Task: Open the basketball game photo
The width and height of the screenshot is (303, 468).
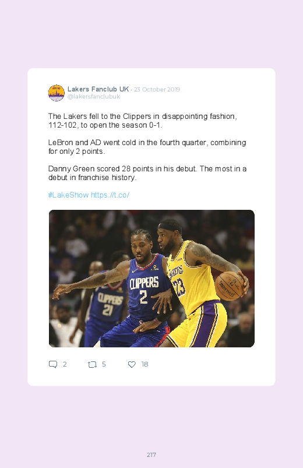Action: (151, 279)
